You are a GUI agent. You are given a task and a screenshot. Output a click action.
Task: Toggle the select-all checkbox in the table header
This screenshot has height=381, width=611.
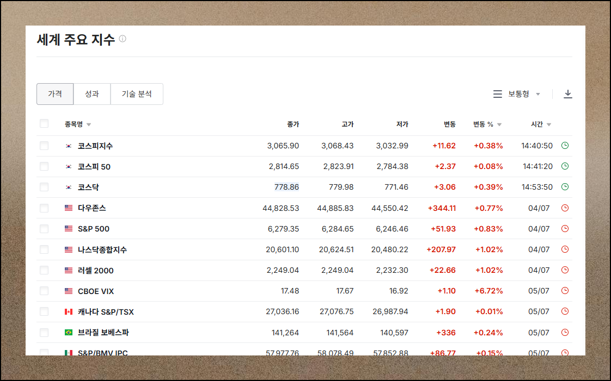click(44, 123)
